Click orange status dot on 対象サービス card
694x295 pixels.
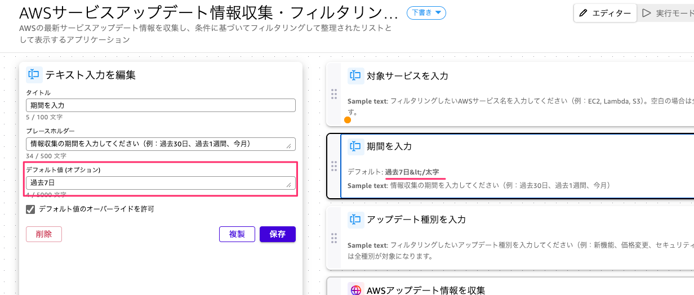[x=348, y=120]
